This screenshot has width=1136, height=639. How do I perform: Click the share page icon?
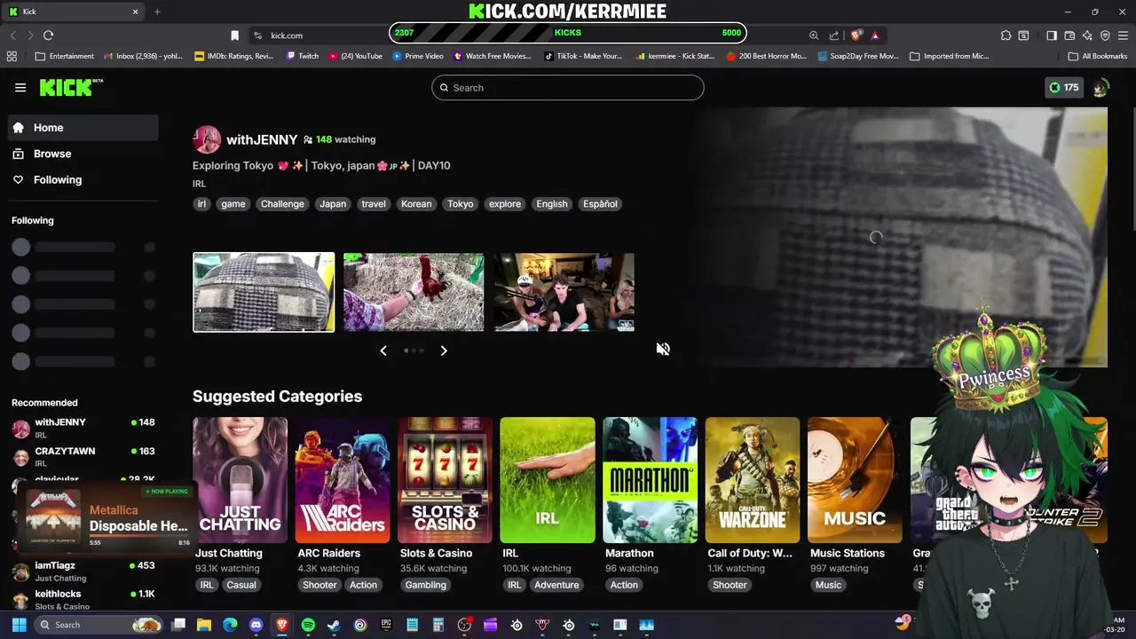point(834,35)
